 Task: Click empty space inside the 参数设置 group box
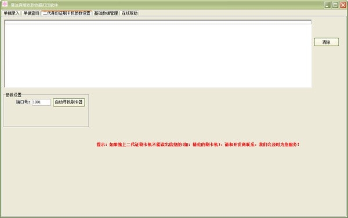[46, 116]
